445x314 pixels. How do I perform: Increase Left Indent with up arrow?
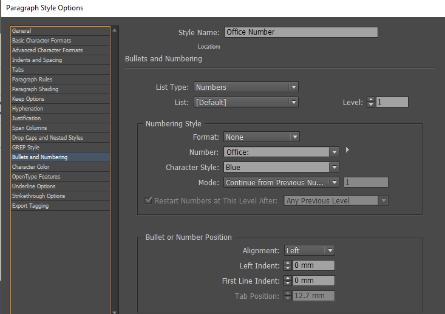click(288, 263)
